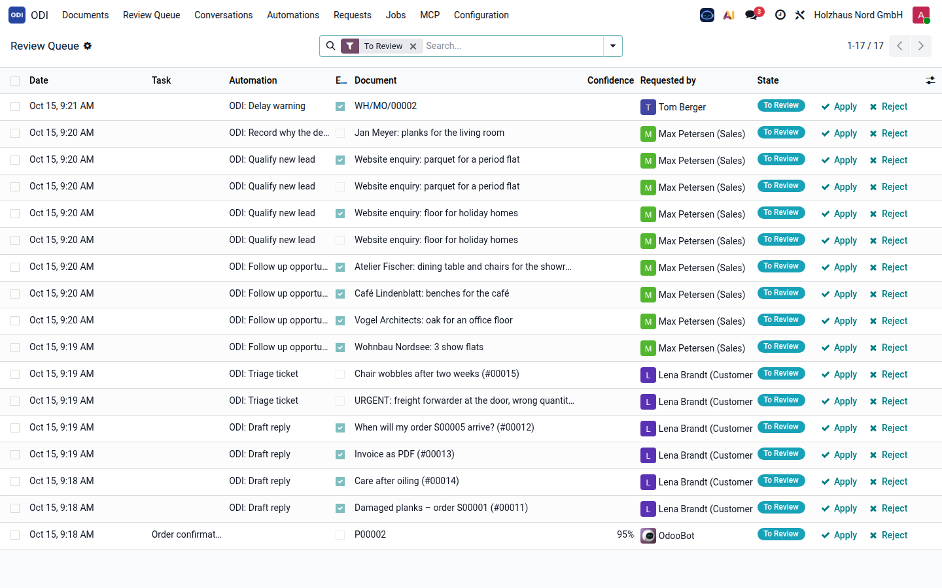Click the OdooBot avatar in P00002 row
The image size is (942, 588).
coord(648,536)
